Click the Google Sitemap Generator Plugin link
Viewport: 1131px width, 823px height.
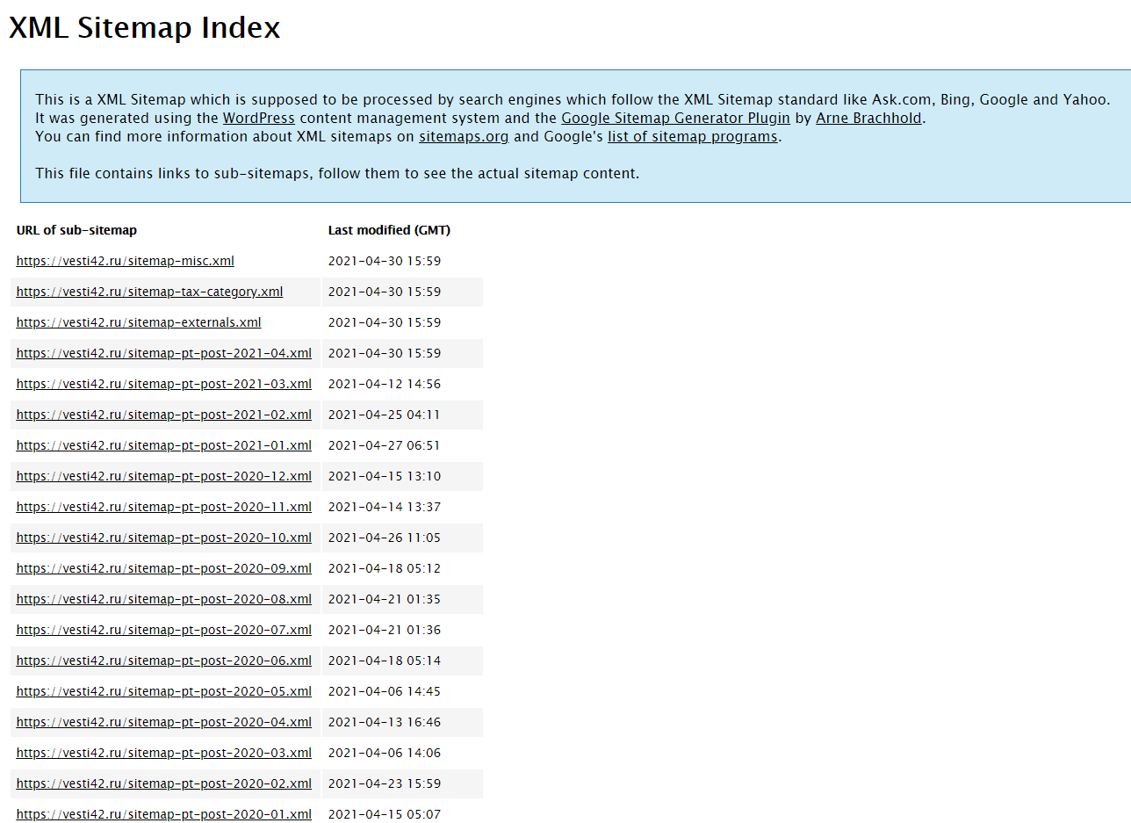675,118
